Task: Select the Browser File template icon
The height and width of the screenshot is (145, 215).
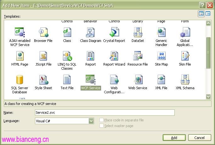Action: coord(43,32)
